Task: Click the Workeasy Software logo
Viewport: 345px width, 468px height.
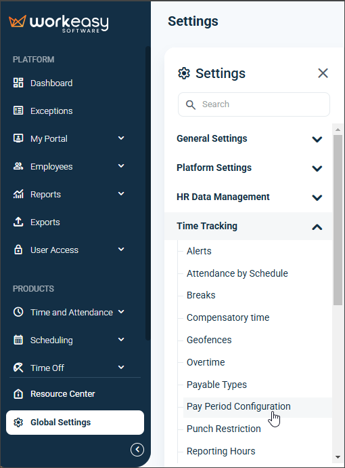Action: (59, 24)
